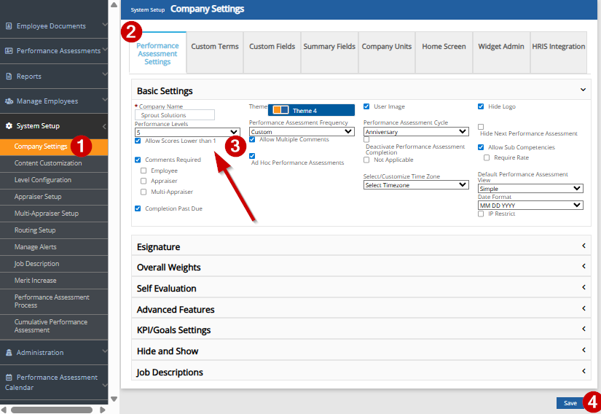Click the Administration sidebar icon
601x414 pixels.
pos(9,353)
